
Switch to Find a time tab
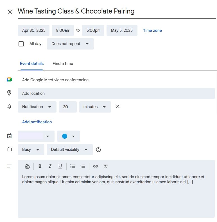tap(63, 64)
